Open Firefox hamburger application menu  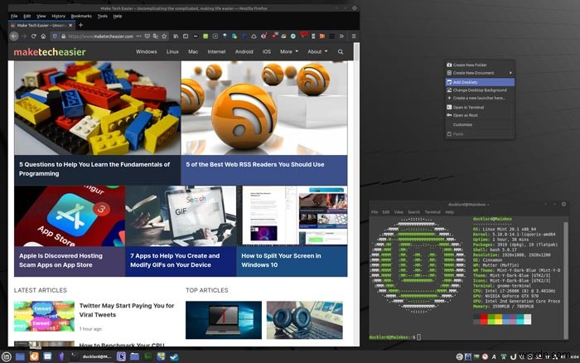(354, 36)
